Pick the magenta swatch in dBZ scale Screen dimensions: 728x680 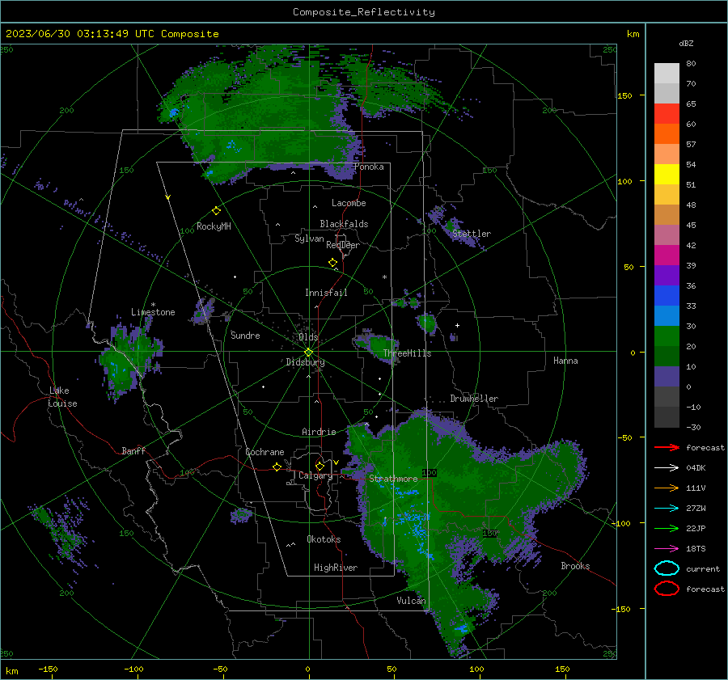(667, 256)
